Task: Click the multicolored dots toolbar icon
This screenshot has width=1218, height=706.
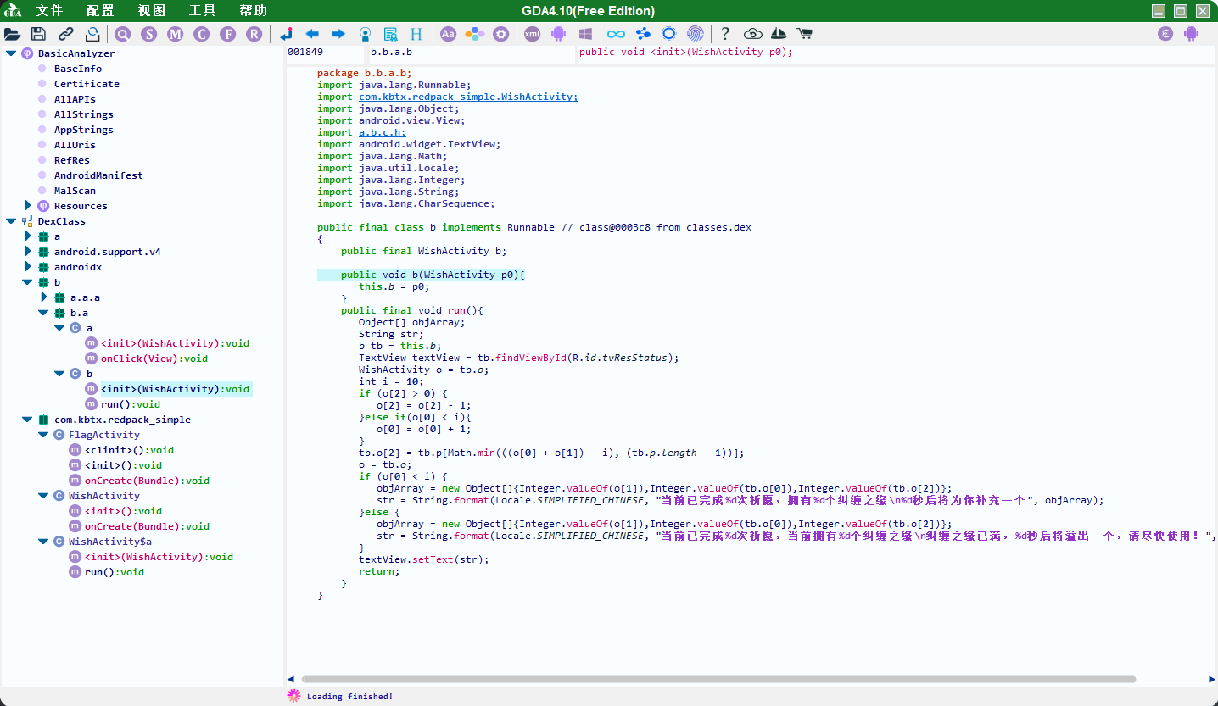Action: (x=475, y=34)
